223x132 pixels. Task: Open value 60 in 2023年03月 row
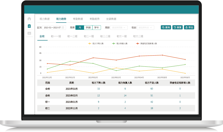coord(152,89)
